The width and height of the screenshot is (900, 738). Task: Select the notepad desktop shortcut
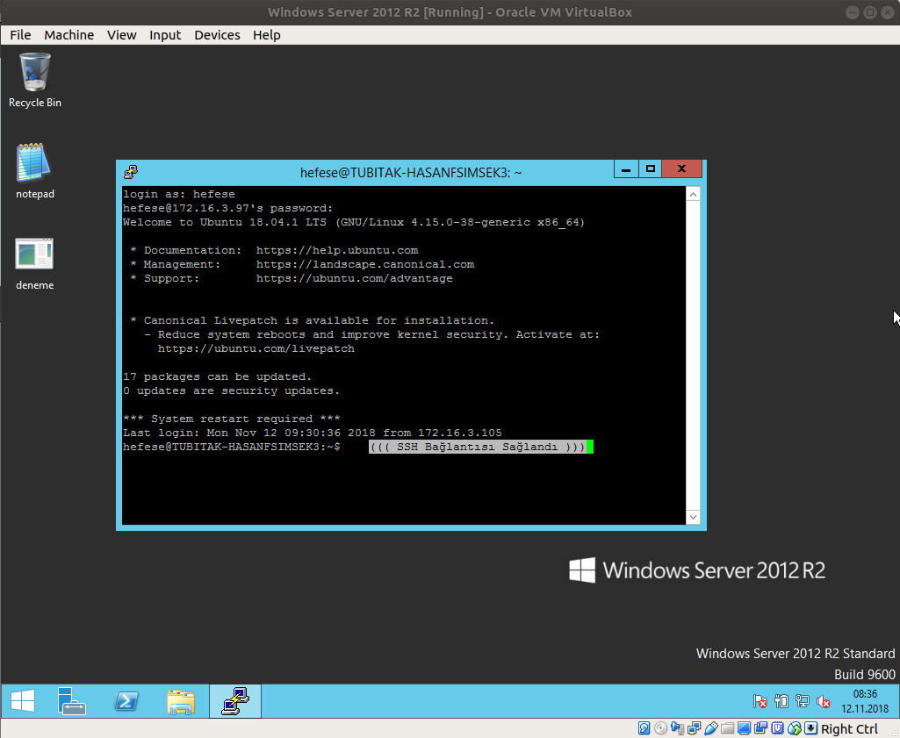coord(34,171)
